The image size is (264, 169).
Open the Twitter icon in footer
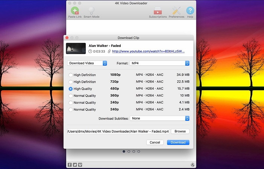[x=75, y=165]
